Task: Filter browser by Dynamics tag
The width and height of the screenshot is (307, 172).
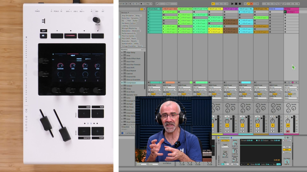Action: point(135,18)
